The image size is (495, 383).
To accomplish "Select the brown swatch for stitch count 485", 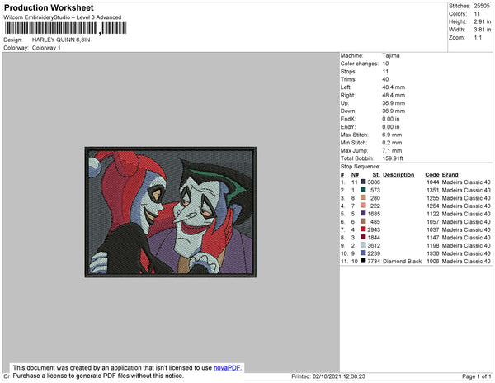I will 363,221.
